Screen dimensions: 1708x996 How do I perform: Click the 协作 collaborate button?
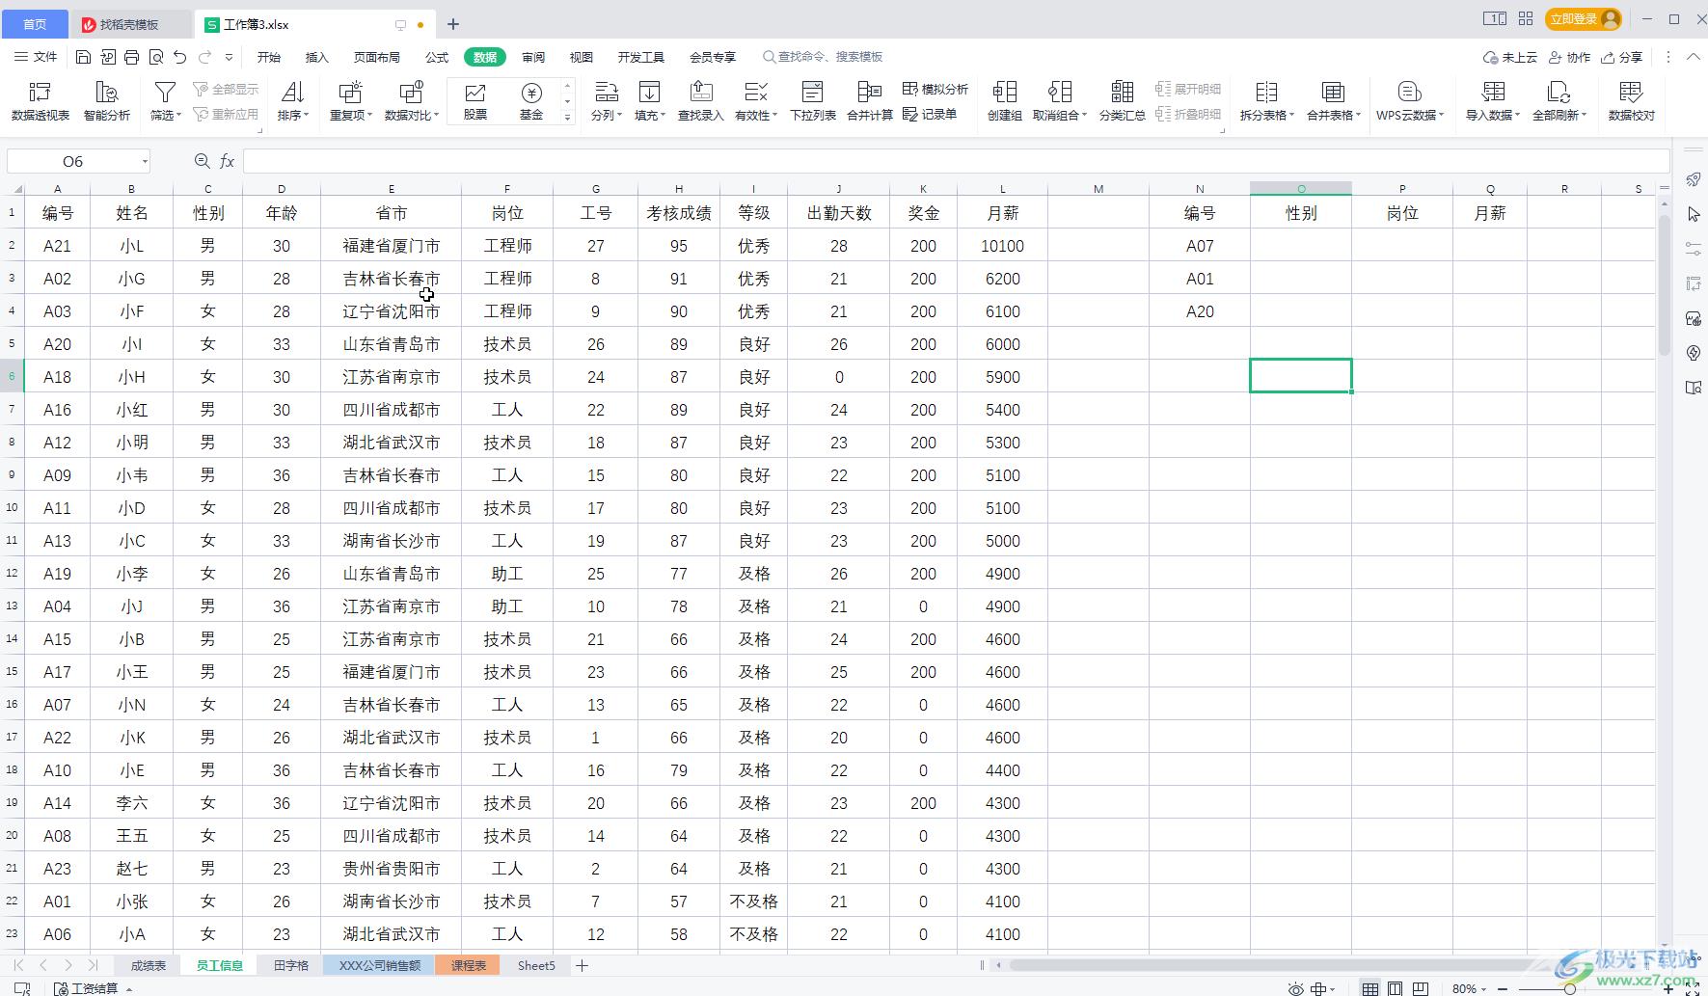[x=1569, y=57]
